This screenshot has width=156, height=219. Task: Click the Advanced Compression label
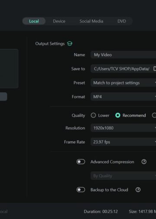pyautogui.click(x=112, y=162)
